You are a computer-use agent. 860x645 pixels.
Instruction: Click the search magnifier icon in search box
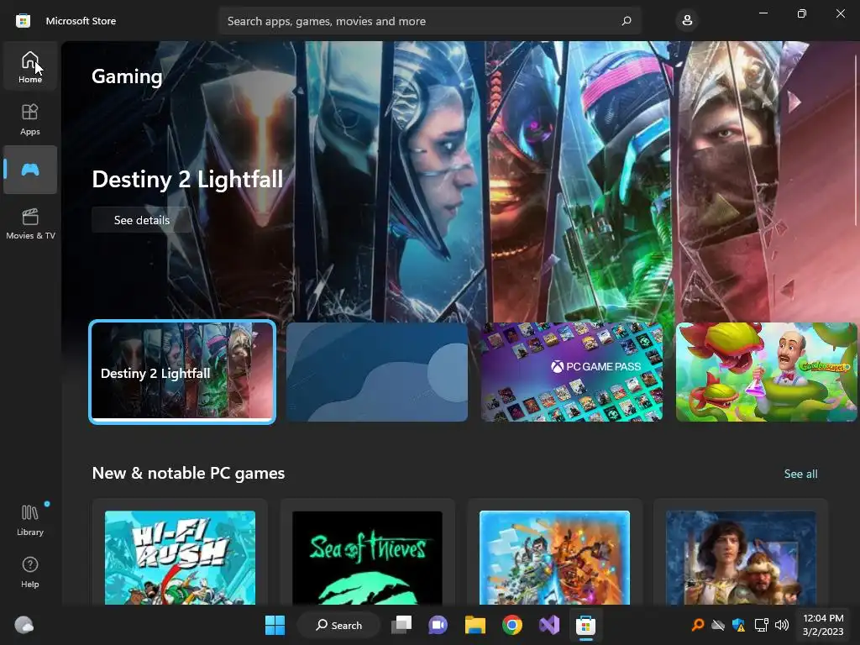[626, 21]
